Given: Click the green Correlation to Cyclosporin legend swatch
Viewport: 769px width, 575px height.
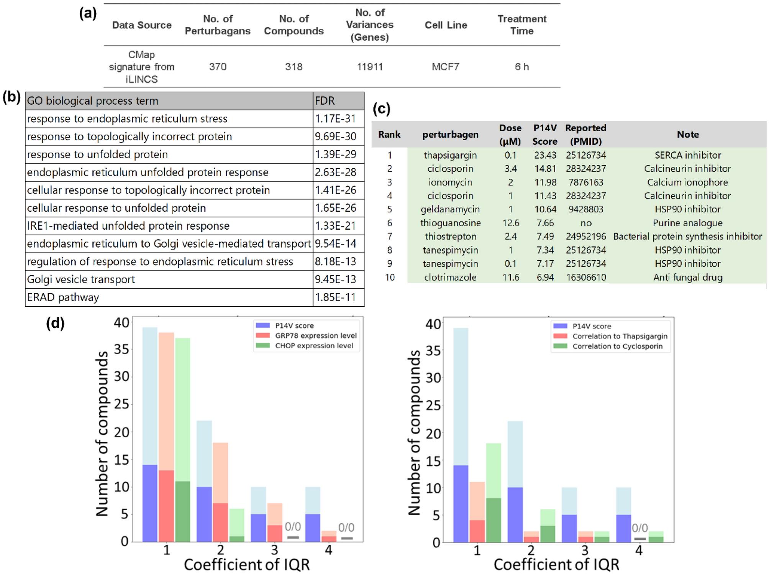Looking at the screenshot, I should (x=560, y=346).
